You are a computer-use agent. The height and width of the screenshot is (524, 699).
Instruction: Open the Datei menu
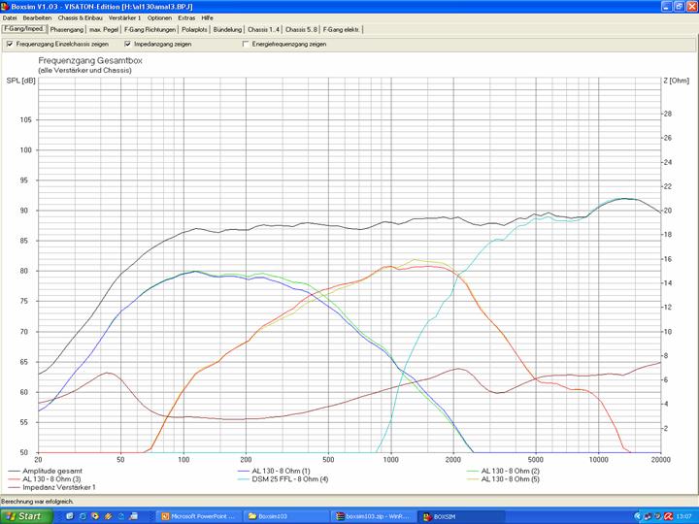[x=10, y=17]
